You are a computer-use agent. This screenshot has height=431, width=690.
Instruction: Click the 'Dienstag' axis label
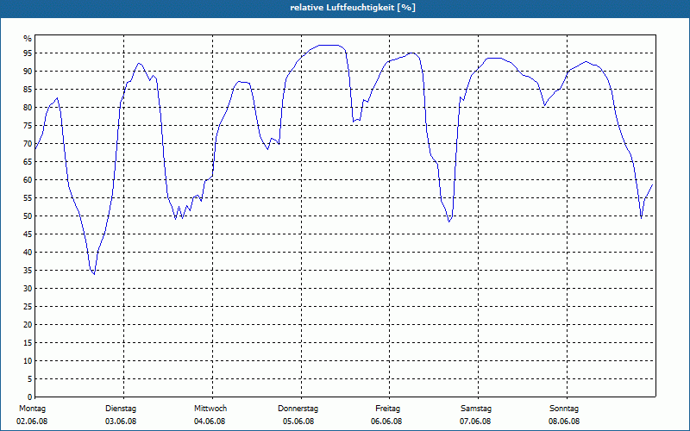(121, 409)
